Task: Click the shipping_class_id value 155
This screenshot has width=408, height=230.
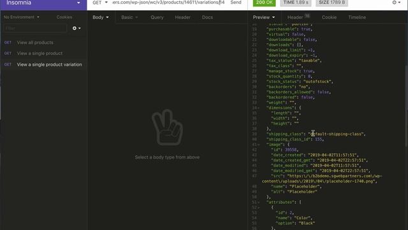Action: [x=319, y=139]
